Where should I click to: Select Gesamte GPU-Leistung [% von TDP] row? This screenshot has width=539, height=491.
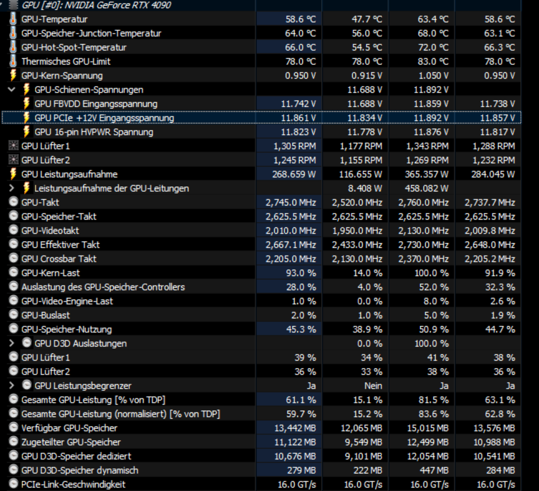coord(261,400)
